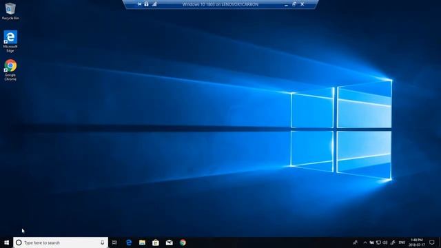View connection signal quality icon
The image size is (441, 248).
click(154, 4)
